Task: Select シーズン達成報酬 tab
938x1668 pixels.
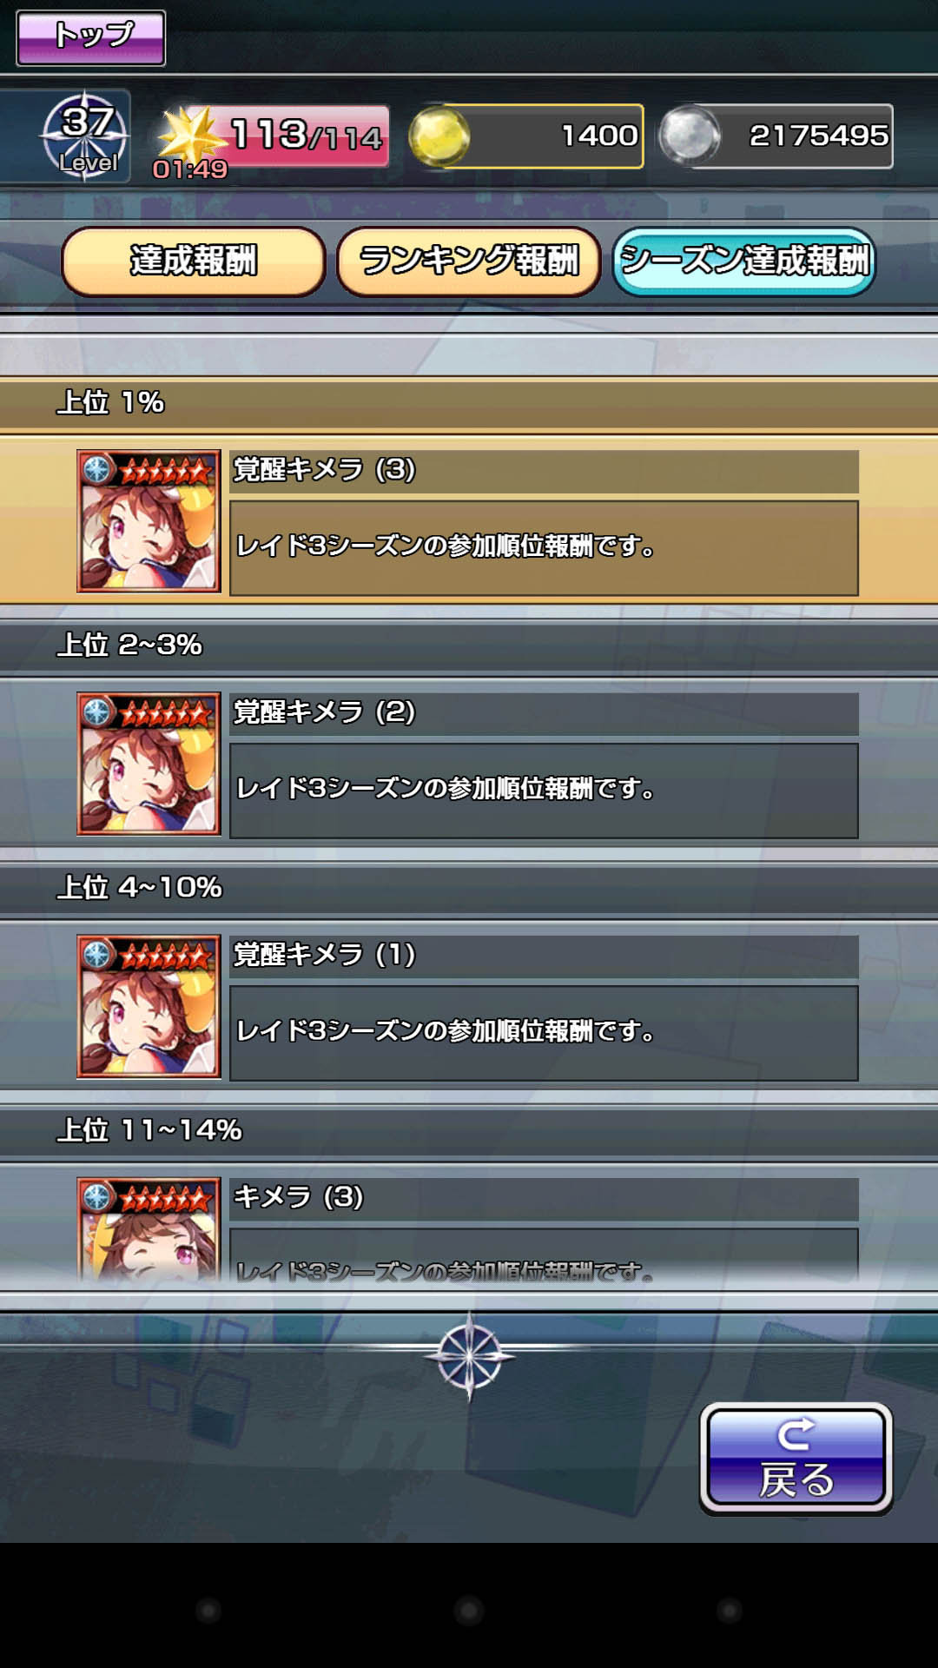Action: pyautogui.click(x=744, y=261)
